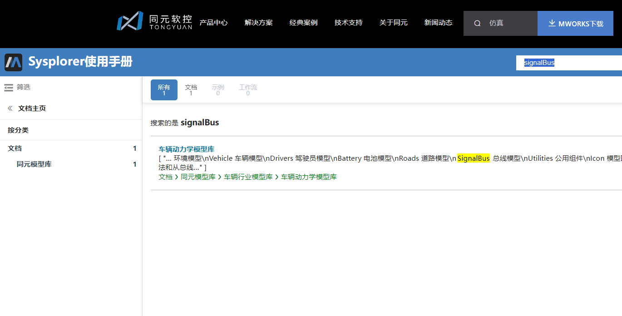Open the 关于同元 menu

[x=394, y=23]
